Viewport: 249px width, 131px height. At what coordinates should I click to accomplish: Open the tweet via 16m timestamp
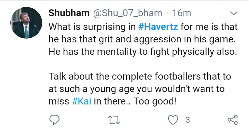coord(182,13)
